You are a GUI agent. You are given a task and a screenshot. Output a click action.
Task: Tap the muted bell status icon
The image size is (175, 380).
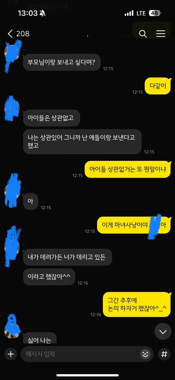[x=43, y=13]
